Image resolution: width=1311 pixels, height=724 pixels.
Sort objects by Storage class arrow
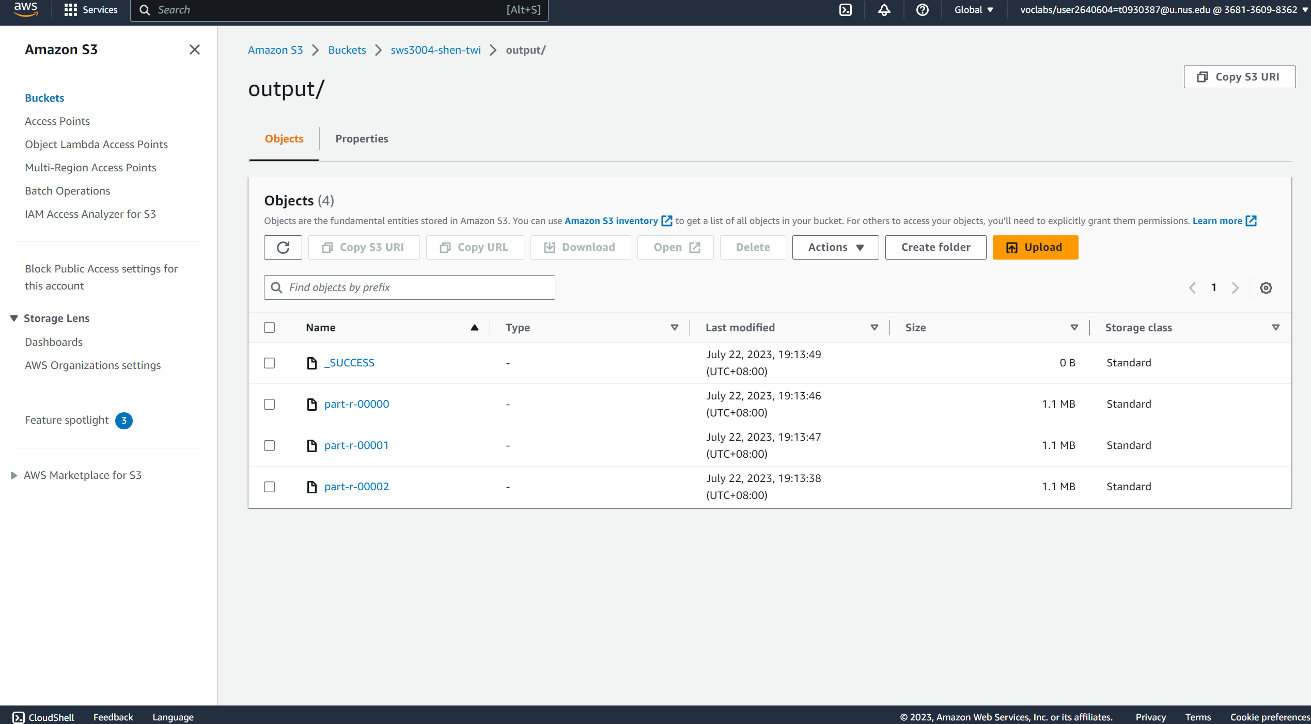1275,328
